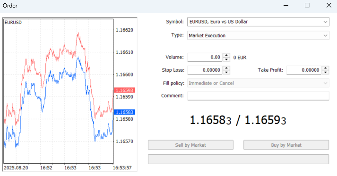
Task: Click the Stop Loss input field
Action: pos(205,70)
